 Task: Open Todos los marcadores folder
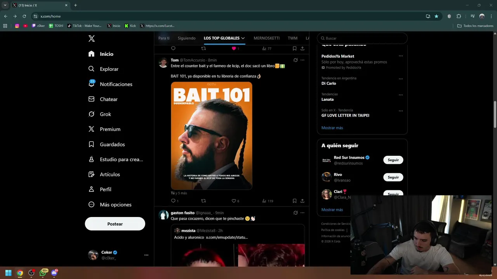pos(475,26)
